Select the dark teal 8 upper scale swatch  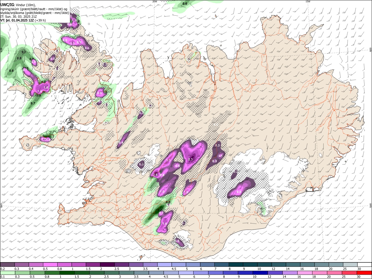[236, 264]
